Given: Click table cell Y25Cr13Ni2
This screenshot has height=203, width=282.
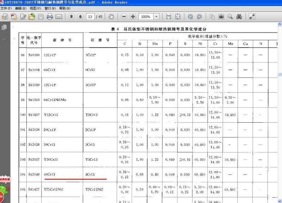Looking at the screenshot, I should [x=54, y=189].
